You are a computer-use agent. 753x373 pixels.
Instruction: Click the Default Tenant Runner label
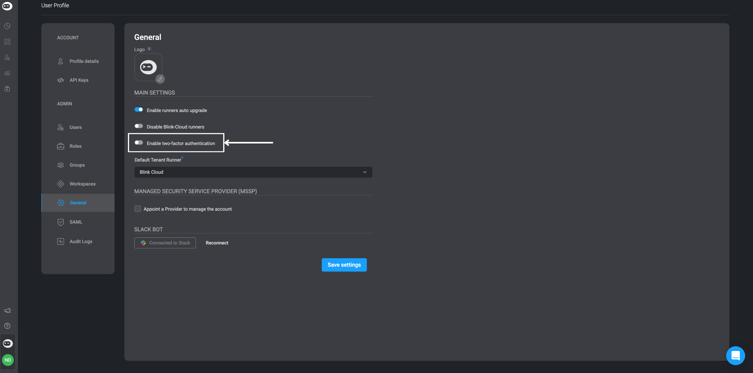tap(158, 160)
